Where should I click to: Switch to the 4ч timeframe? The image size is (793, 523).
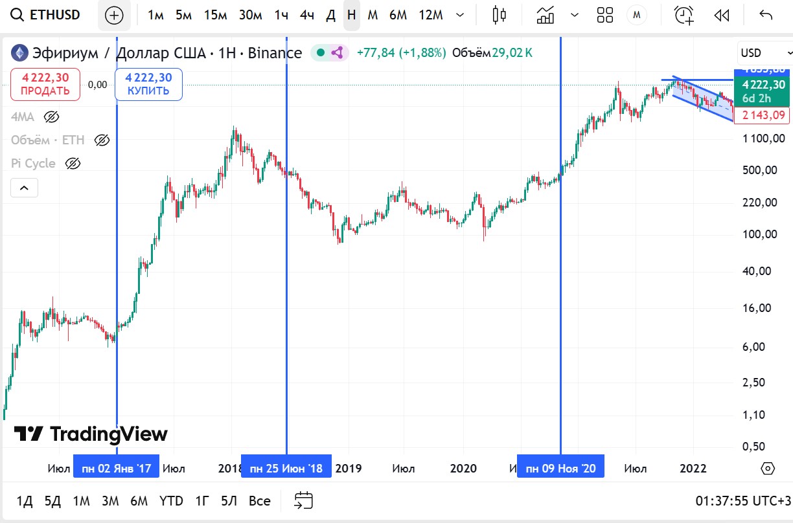point(307,16)
